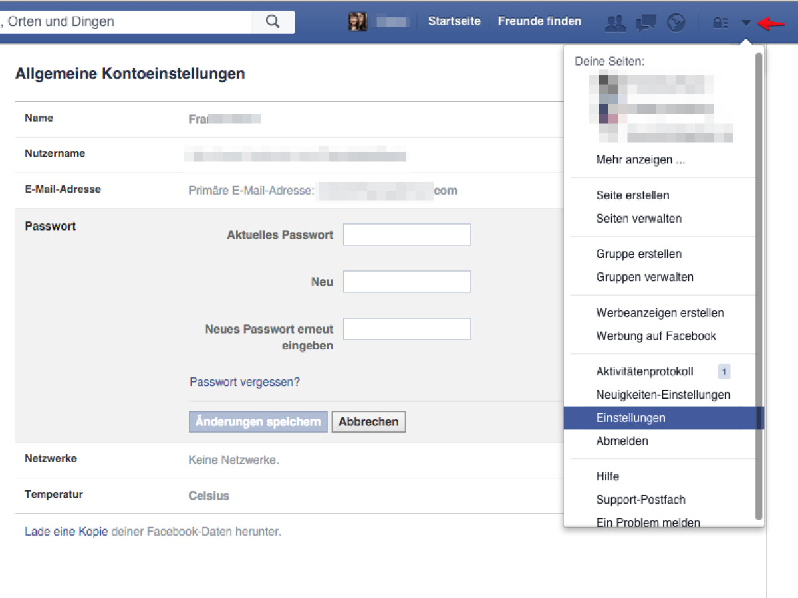Open Hilfe menu entry
This screenshot has height=598, width=798.
pos(607,477)
